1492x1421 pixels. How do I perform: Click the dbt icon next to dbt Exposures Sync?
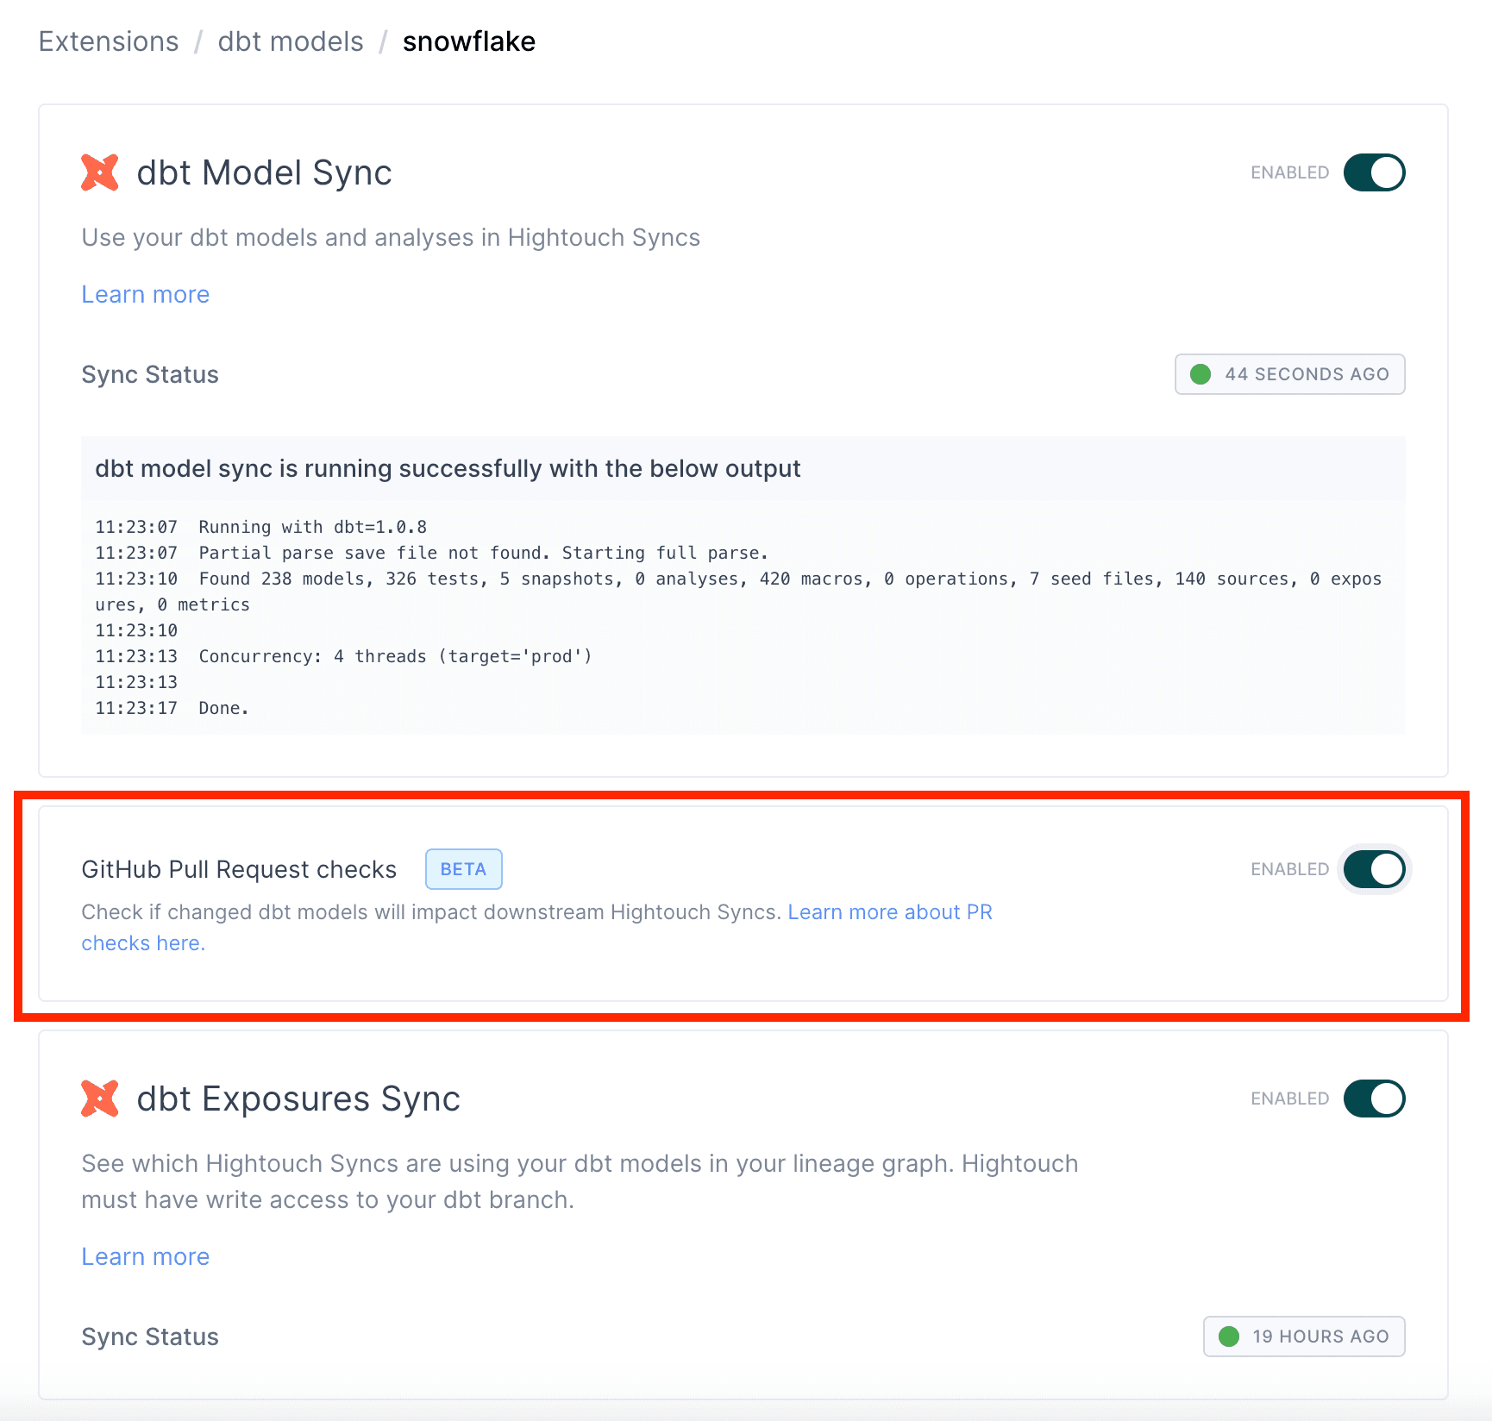point(101,1098)
